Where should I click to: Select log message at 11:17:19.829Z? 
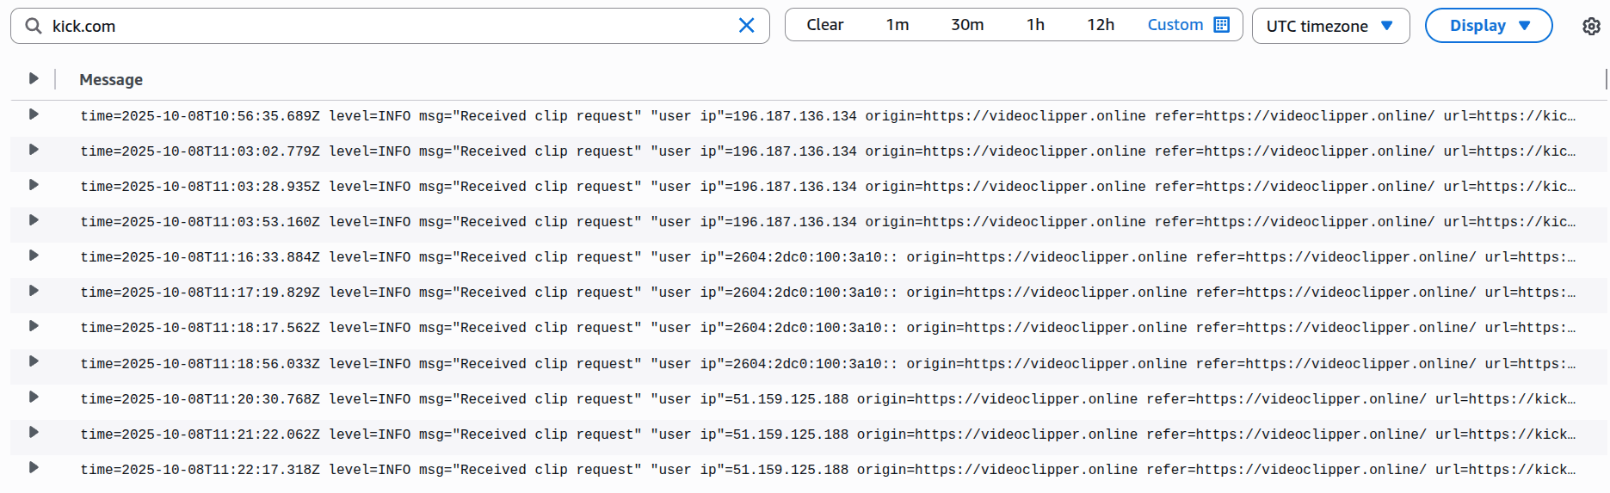828,293
